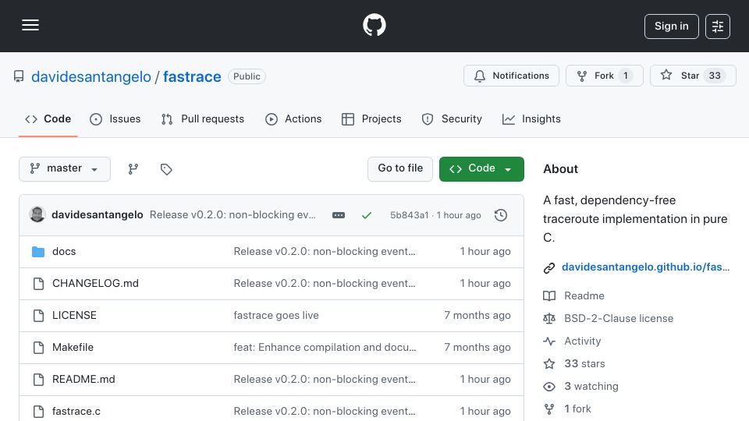Open the LICENSE file
749x421 pixels.
[x=75, y=316]
